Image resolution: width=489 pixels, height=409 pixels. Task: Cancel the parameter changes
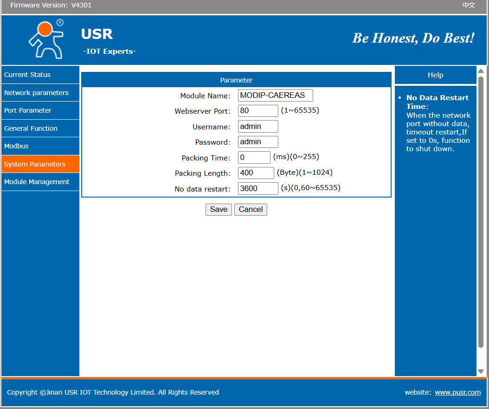coord(251,209)
